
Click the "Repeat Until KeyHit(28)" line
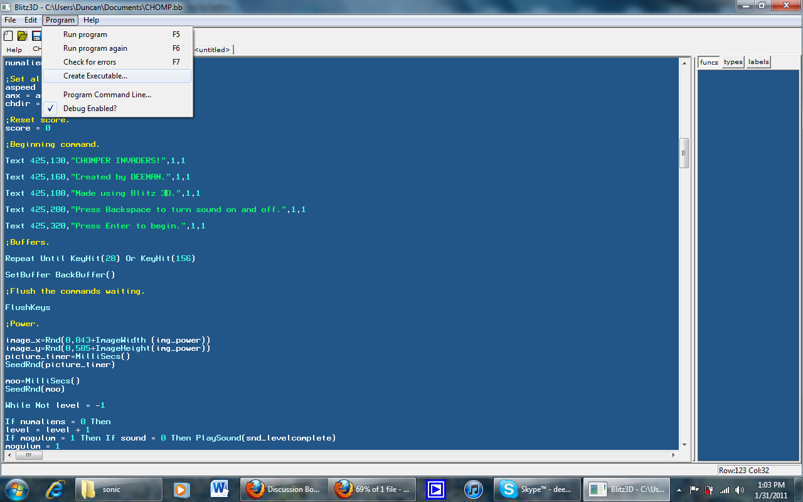[100, 259]
